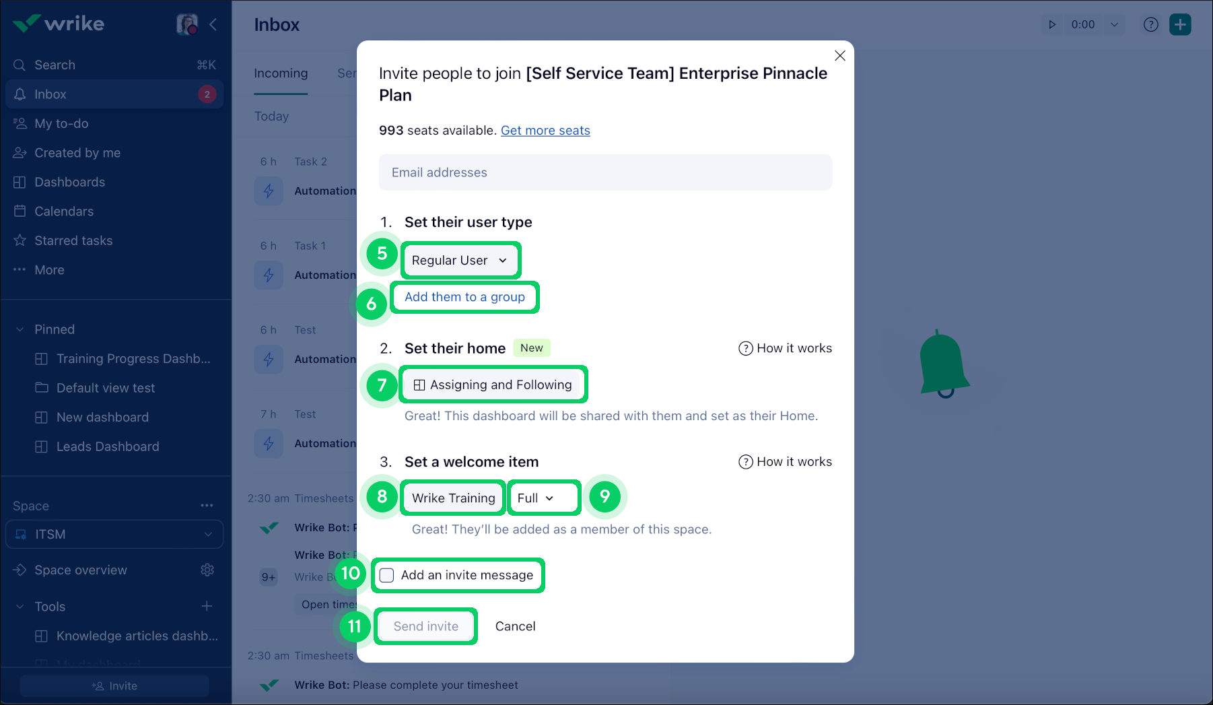1213x705 pixels.
Task: Open Space overview settings gear
Action: [x=207, y=570]
